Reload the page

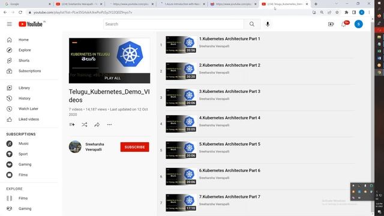(20, 12)
